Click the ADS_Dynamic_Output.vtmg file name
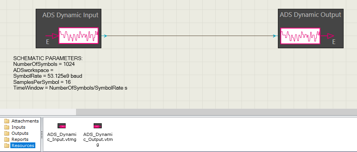 click(98, 139)
